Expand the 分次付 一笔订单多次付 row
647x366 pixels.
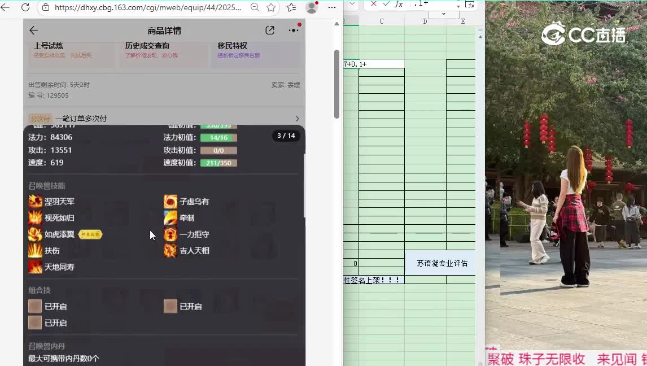pyautogui.click(x=164, y=119)
